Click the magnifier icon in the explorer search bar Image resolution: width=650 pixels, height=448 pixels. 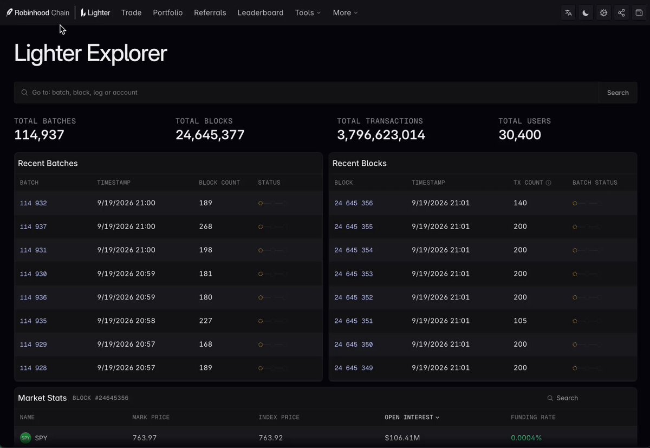click(24, 93)
